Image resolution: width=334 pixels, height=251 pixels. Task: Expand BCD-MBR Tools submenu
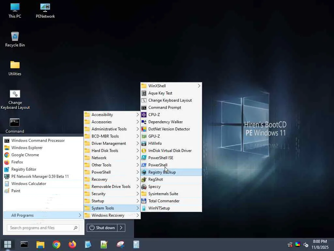tap(112, 136)
